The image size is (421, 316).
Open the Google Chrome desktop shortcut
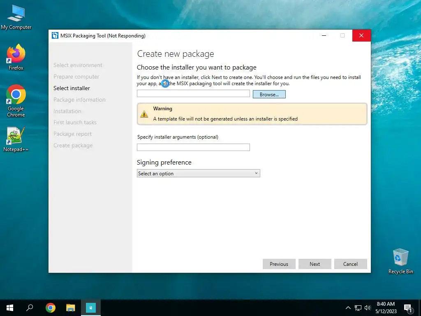click(x=16, y=101)
